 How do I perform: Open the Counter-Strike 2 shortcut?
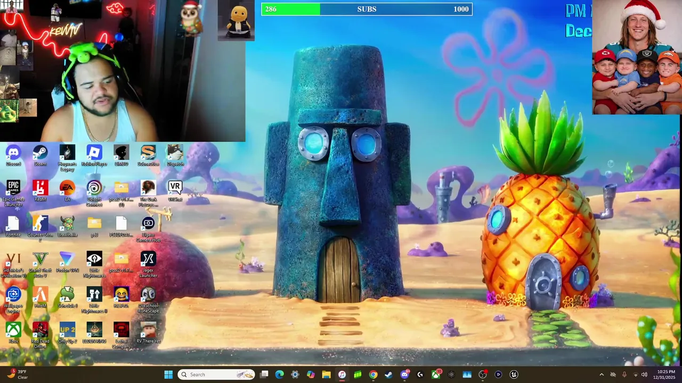click(x=40, y=229)
